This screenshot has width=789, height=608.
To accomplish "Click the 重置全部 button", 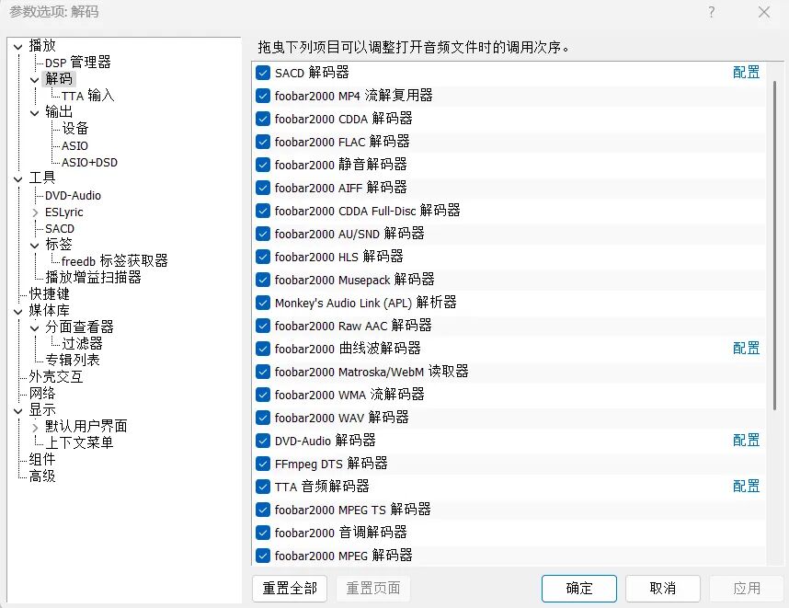I will click(x=289, y=589).
